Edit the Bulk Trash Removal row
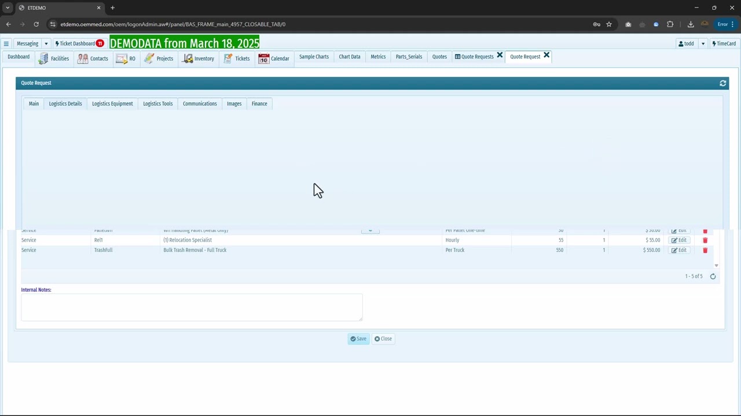The image size is (741, 416). [x=679, y=250]
